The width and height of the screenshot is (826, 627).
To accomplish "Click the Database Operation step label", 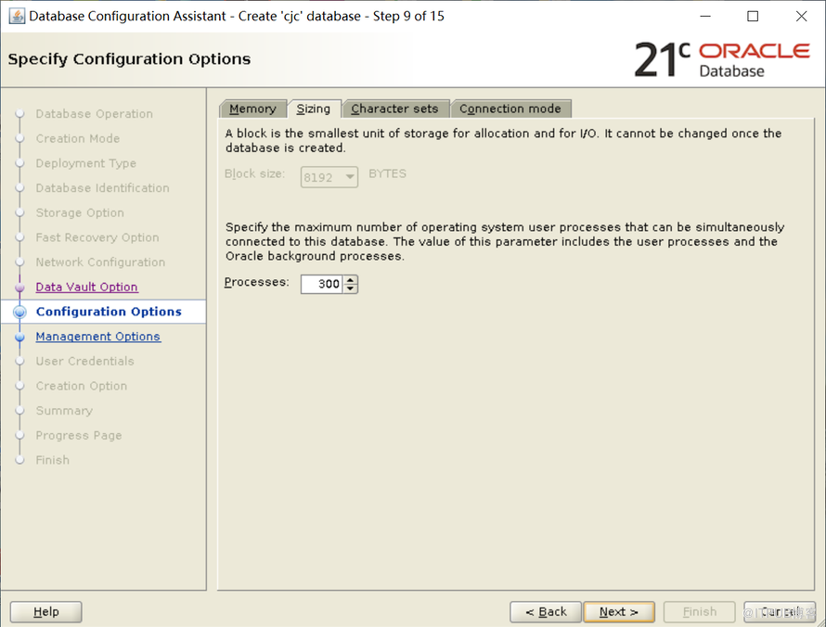I will point(95,114).
